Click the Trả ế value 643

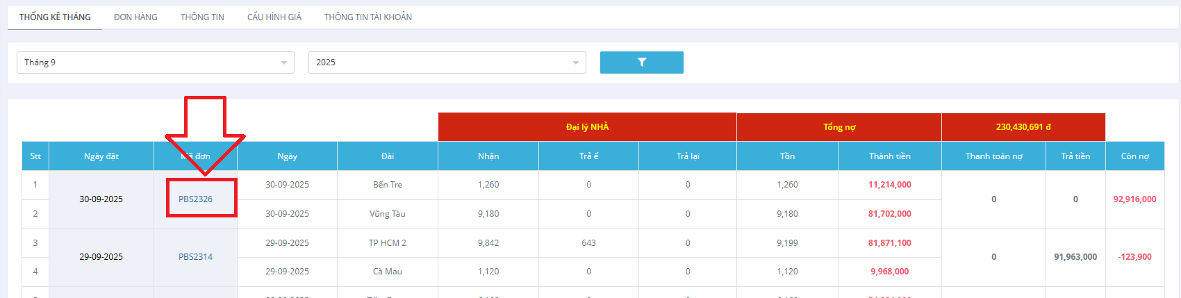(x=588, y=243)
